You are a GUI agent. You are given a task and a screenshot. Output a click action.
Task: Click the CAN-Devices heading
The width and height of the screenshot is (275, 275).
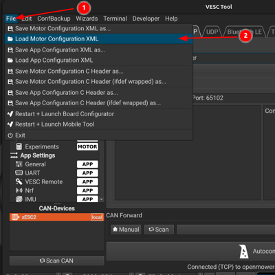coord(56,208)
